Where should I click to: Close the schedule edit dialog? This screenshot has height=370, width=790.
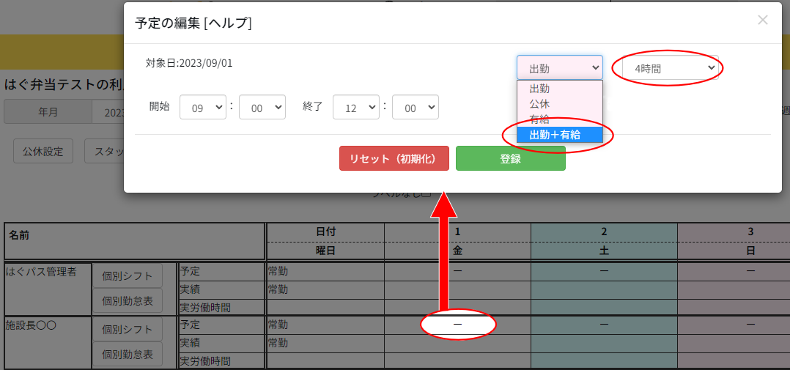coord(762,21)
